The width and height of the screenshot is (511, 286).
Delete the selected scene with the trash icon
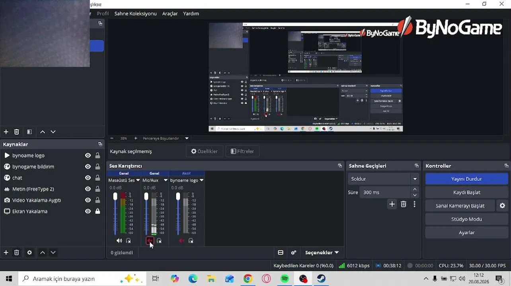17,132
